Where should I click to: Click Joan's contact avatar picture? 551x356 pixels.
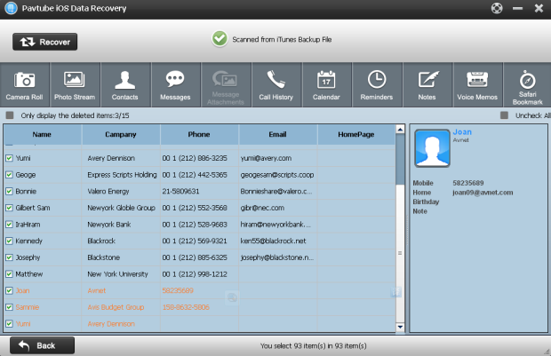(432, 148)
